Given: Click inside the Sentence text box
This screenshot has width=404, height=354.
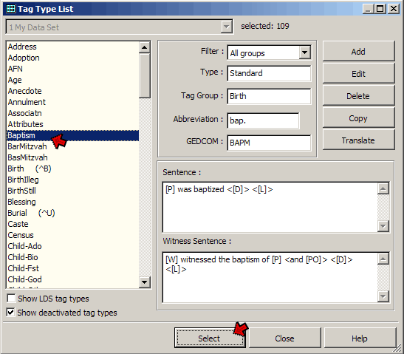Looking at the screenshot, I should [x=270, y=207].
